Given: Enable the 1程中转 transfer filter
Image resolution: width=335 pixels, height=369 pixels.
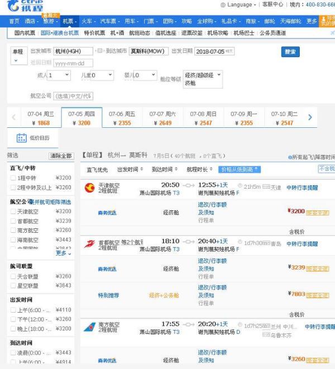Looking at the screenshot, I should point(13,178).
